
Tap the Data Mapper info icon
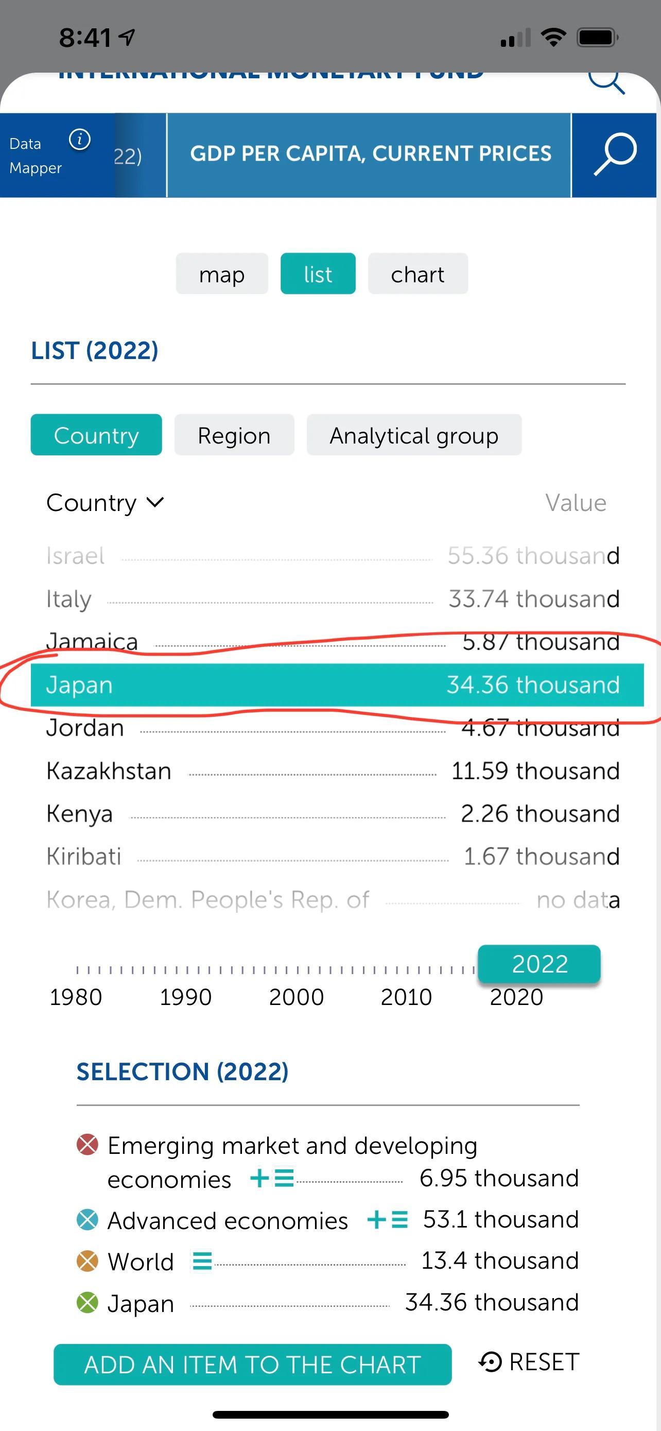point(80,140)
